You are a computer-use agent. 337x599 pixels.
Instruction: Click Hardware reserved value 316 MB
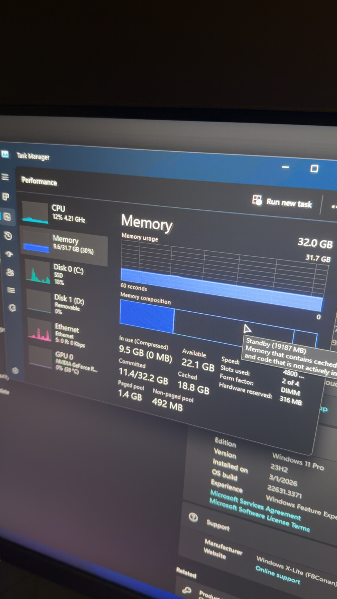(290, 400)
